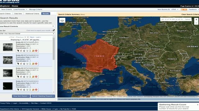The image size is (199, 111).
Task: Click Save Criteria in the menu bar
Action: click(7, 10)
